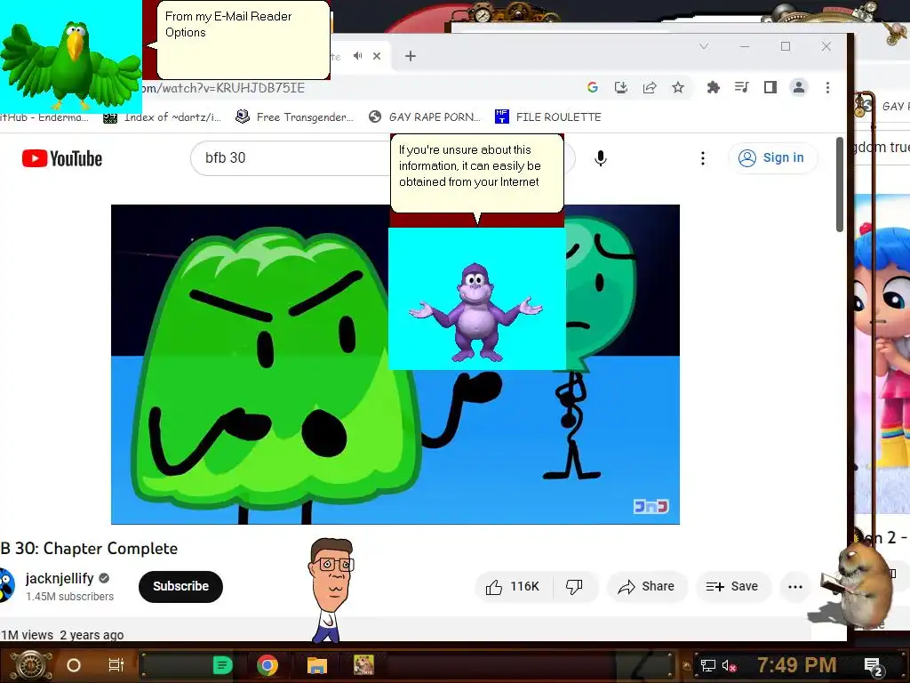The width and height of the screenshot is (910, 683).
Task: Click the green parrot assistant character
Action: point(71,64)
